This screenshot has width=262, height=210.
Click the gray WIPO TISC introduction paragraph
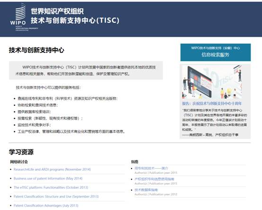(86, 70)
